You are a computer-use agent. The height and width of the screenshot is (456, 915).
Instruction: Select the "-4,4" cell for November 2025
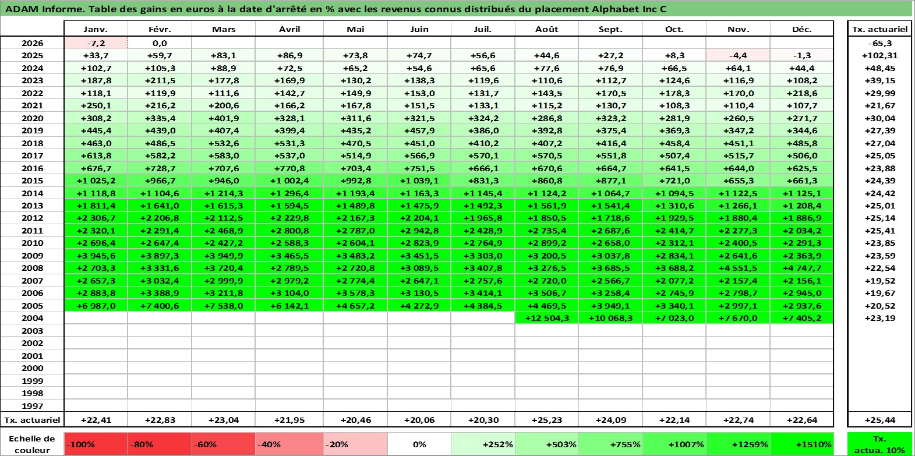pos(738,55)
